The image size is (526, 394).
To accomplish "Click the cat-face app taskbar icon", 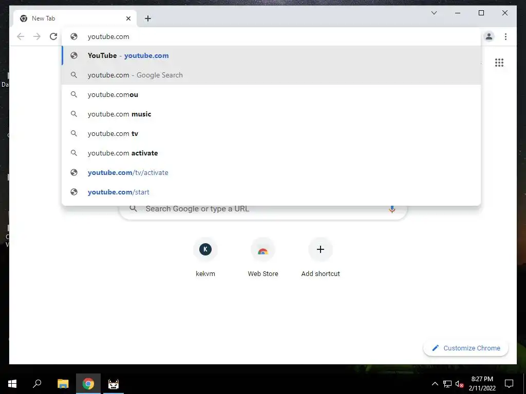I will (114, 384).
